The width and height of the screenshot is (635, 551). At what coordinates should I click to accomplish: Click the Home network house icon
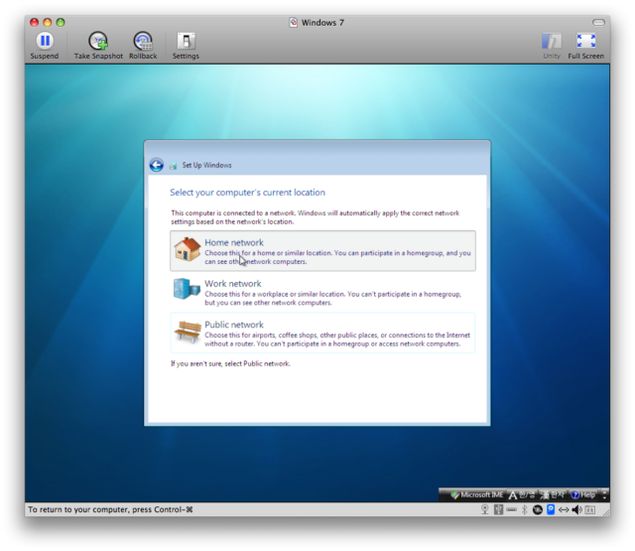coord(188,249)
